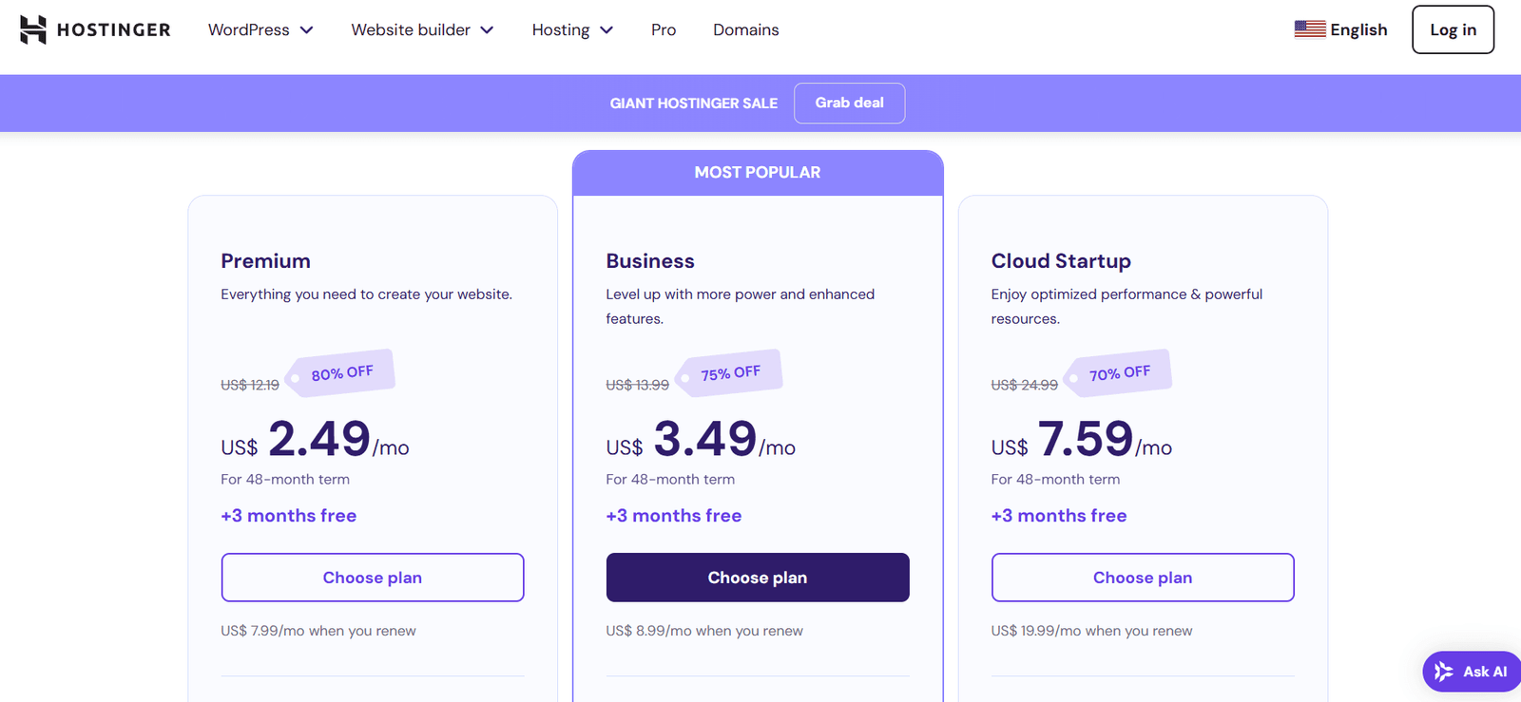Click the Hostinger logo icon
Screen dimensions: 1521x702
point(33,29)
